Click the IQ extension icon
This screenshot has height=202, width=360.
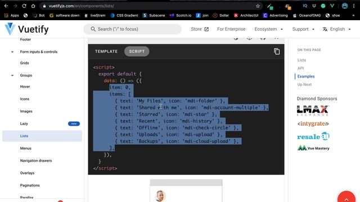[305, 6]
